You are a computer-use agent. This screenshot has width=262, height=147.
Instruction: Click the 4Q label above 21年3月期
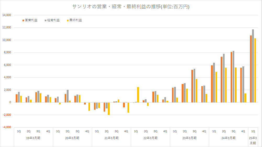tap(126, 132)
